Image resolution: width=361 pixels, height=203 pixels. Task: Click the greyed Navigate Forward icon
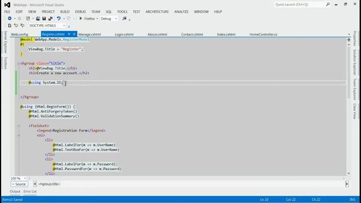[20, 19]
